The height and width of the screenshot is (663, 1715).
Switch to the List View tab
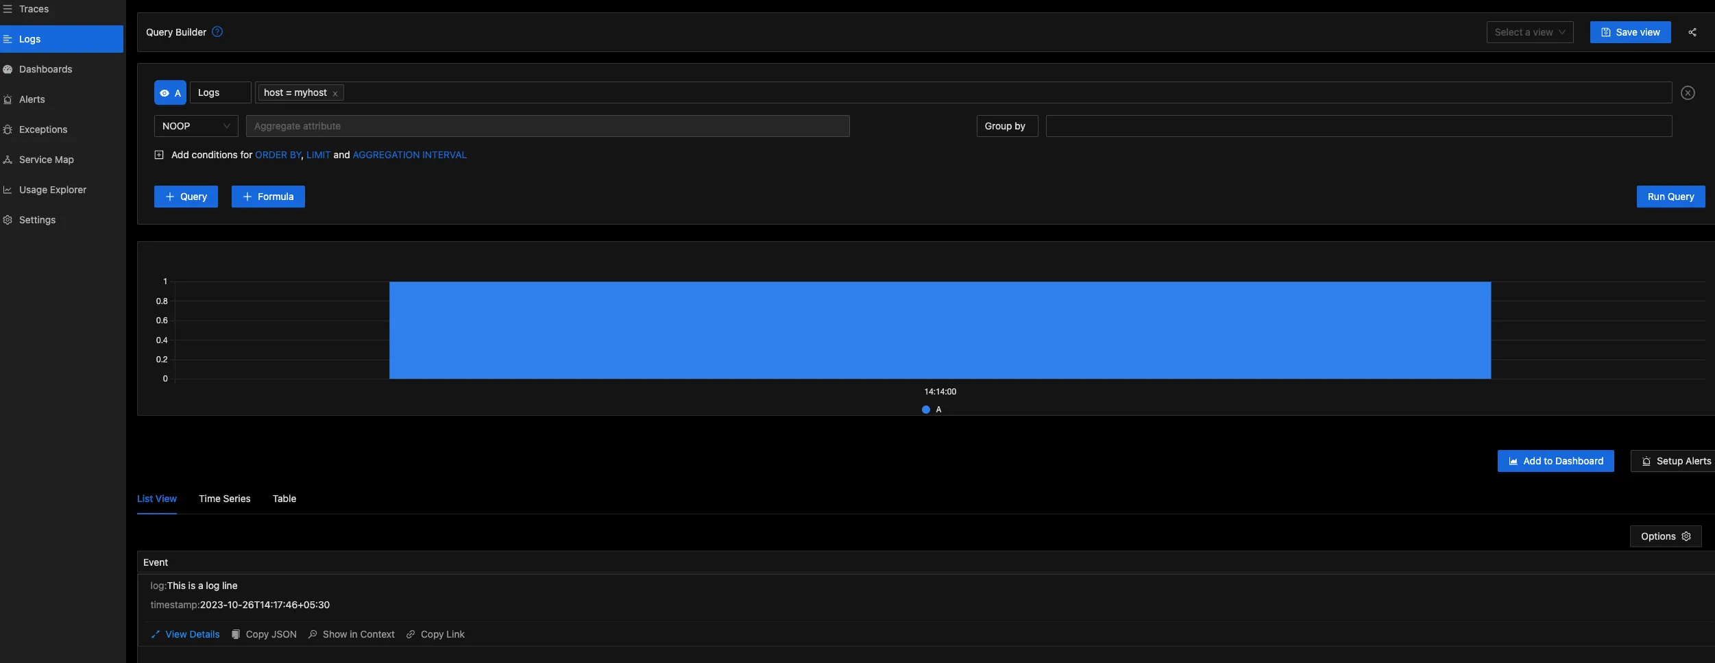pyautogui.click(x=157, y=499)
